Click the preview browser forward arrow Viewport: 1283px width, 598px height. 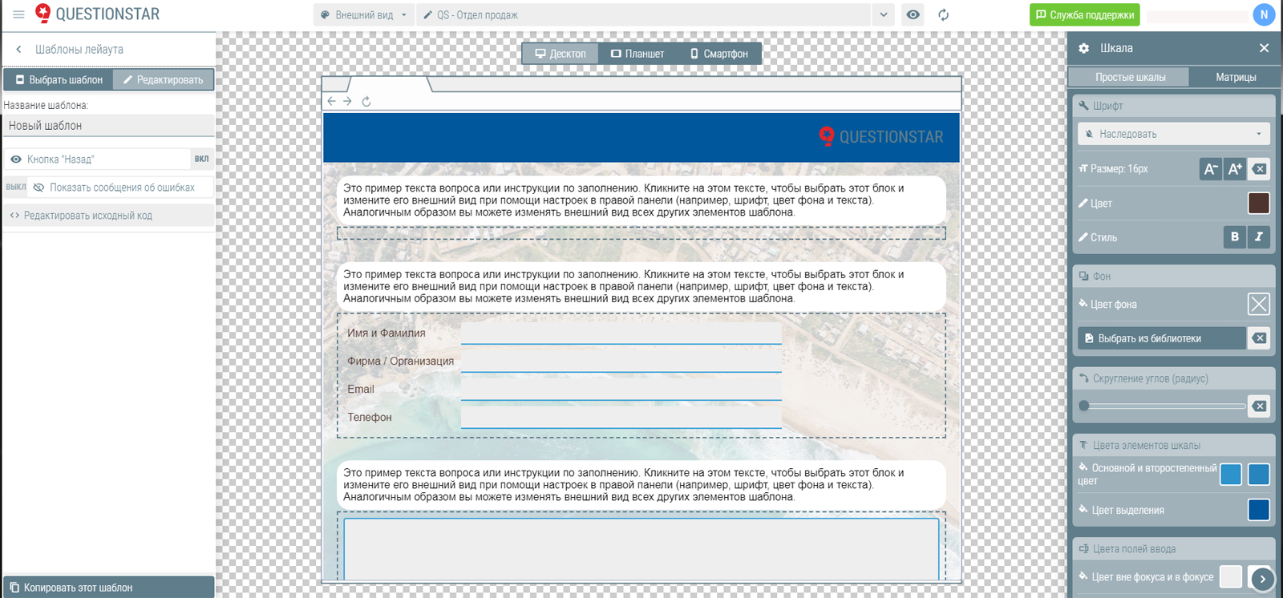tap(347, 101)
